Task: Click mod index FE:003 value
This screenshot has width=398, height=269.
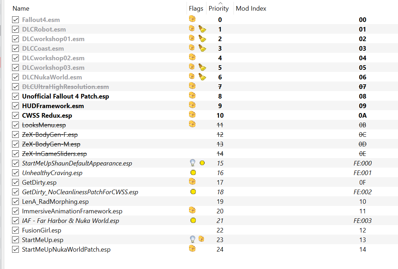Action: (362, 221)
